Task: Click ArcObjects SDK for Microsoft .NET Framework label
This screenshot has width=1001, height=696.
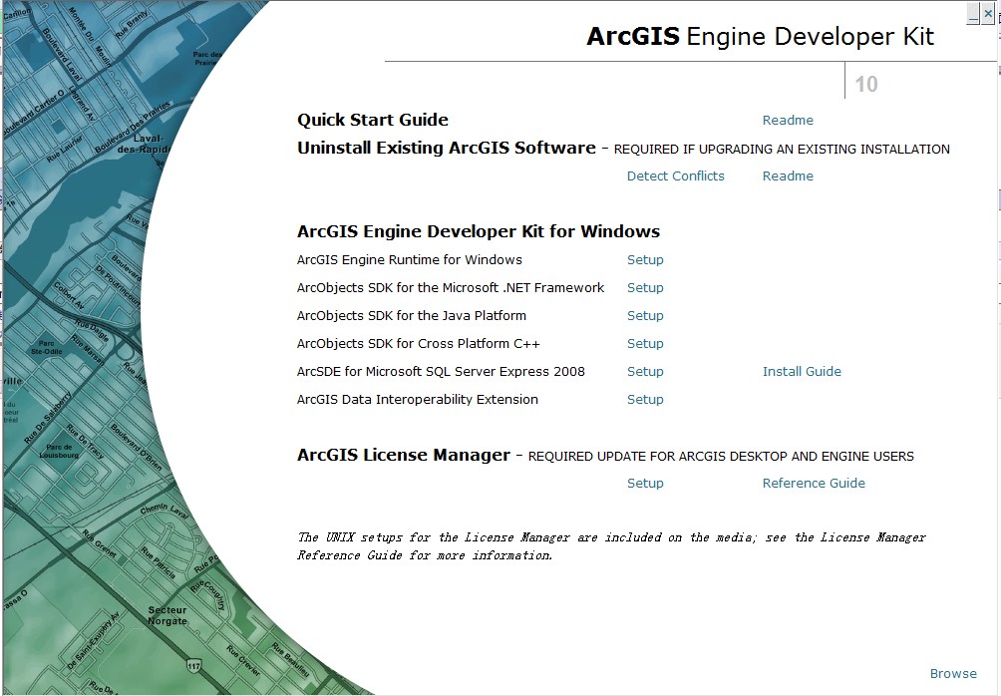Action: coord(450,287)
